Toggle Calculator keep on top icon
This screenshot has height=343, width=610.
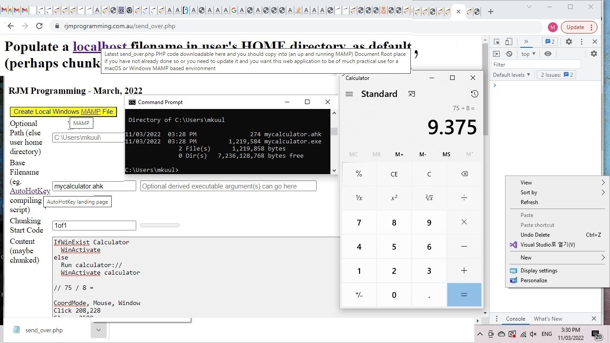(412, 94)
